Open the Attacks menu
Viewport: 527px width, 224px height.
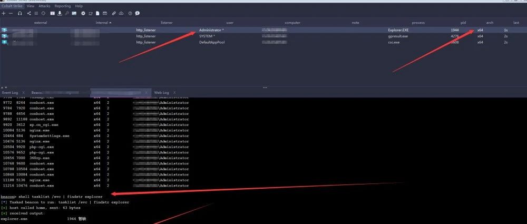coord(44,6)
